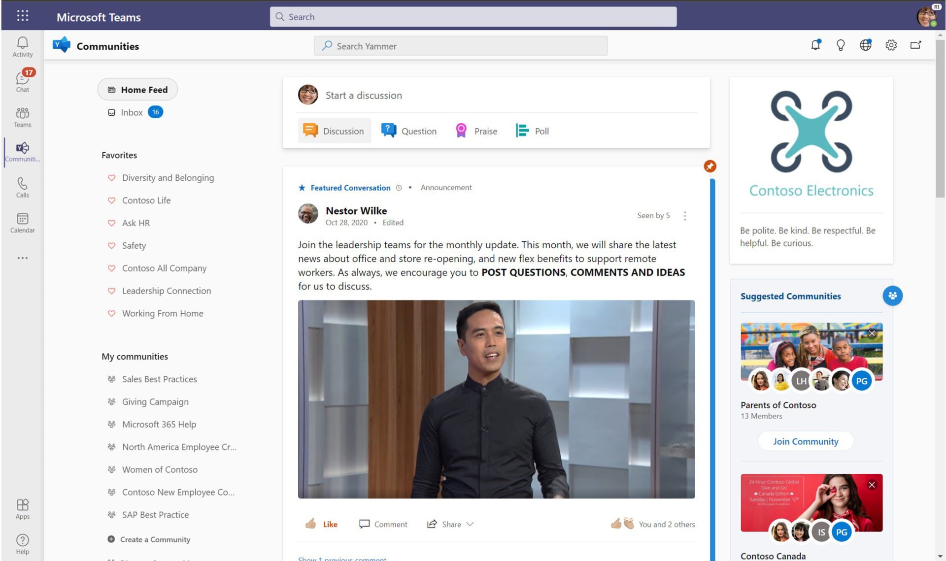This screenshot has height=561, width=946.
Task: Select the Question icon for new query
Action: pyautogui.click(x=387, y=130)
